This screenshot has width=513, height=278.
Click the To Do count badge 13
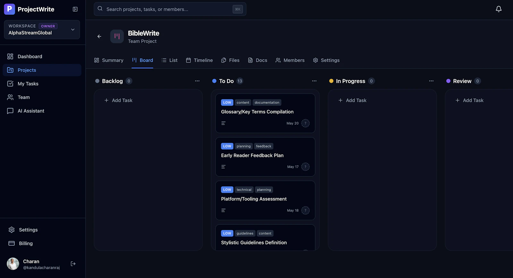[x=240, y=81]
